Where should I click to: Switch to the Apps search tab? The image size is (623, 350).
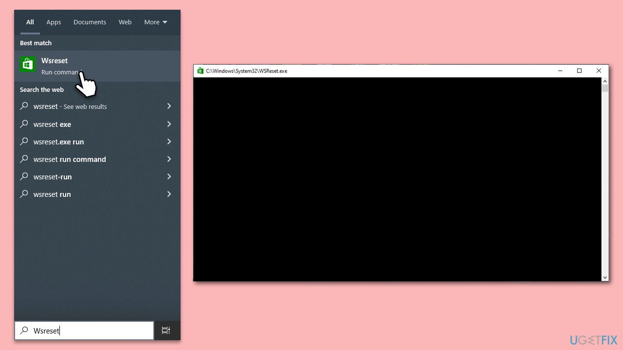click(x=54, y=22)
